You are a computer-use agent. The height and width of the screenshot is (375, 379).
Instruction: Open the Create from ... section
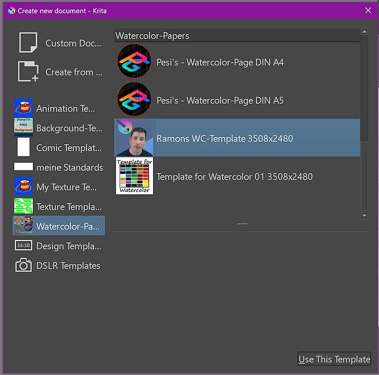pyautogui.click(x=74, y=72)
